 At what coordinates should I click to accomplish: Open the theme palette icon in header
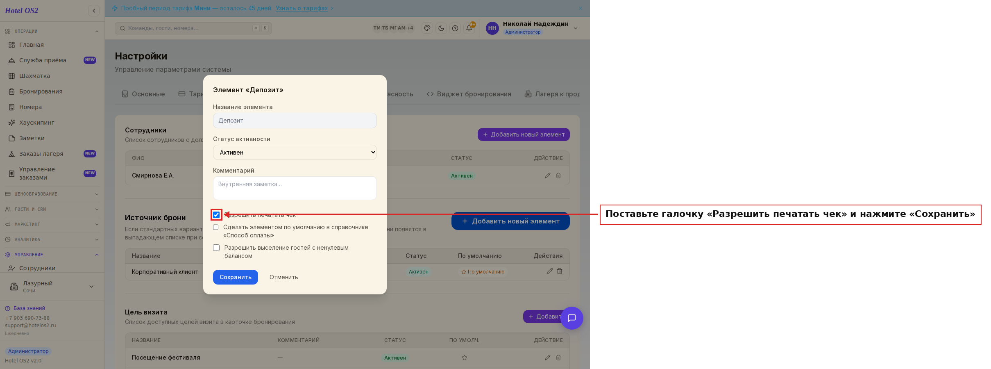[x=427, y=28]
